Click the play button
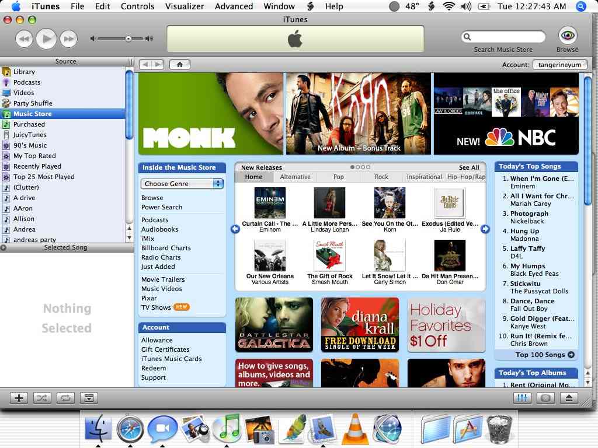 pyautogui.click(x=47, y=38)
